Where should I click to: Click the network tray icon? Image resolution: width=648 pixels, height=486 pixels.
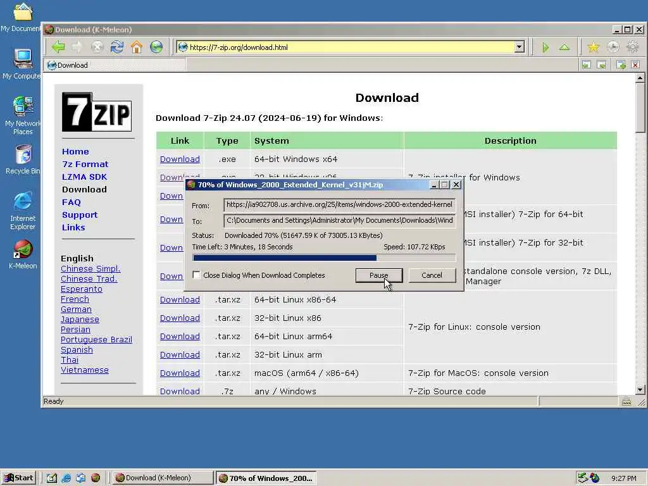pyautogui.click(x=582, y=478)
